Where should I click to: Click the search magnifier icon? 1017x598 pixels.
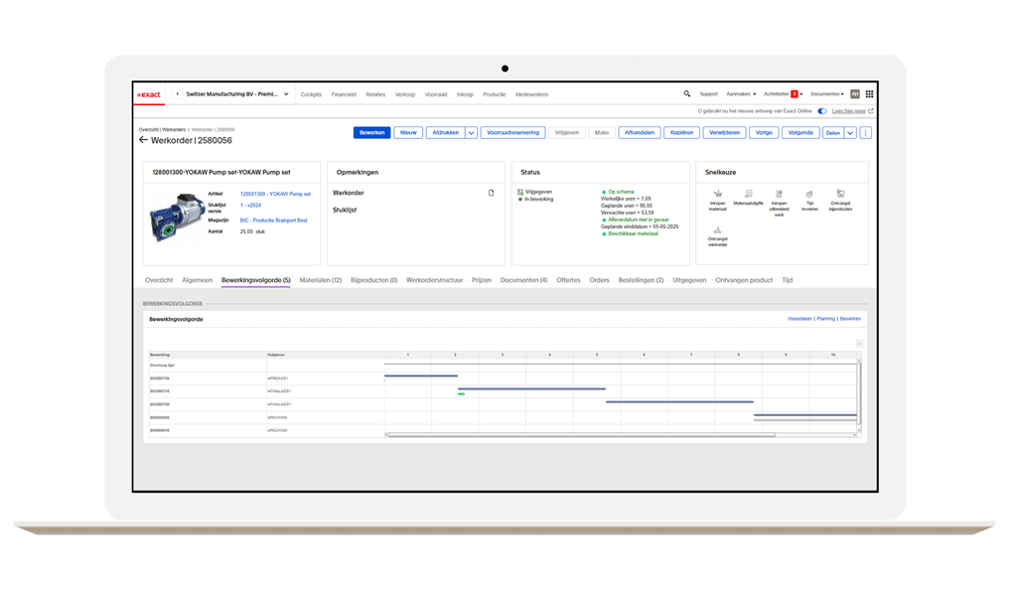[x=687, y=93]
